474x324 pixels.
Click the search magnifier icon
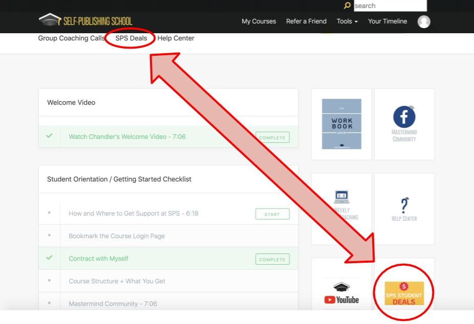(348, 6)
